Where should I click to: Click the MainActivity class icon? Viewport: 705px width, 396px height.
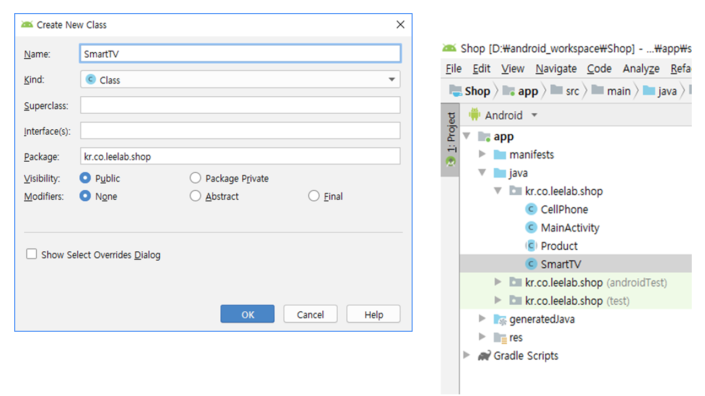[x=531, y=228]
